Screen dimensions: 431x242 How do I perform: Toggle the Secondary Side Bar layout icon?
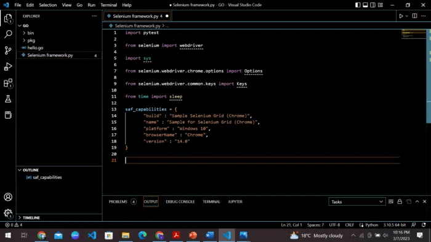click(x=373, y=5)
